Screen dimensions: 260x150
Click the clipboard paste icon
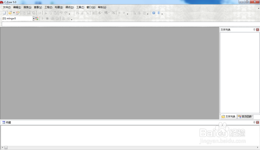coord(55,13)
